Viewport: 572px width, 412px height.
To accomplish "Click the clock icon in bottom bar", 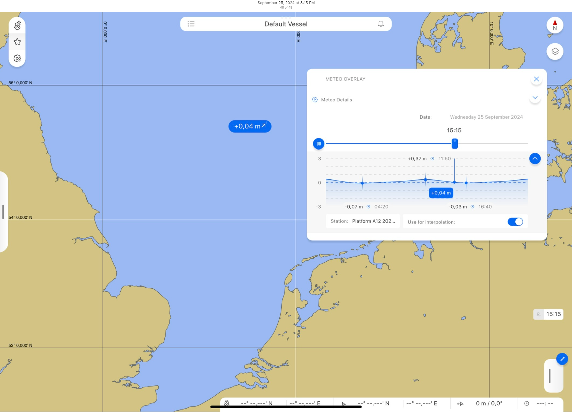I will [x=527, y=403].
